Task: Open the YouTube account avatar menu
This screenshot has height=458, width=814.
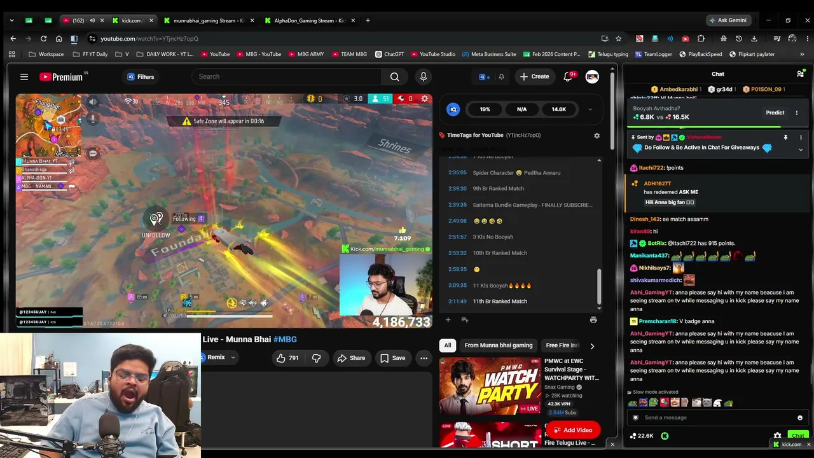Action: (592, 77)
